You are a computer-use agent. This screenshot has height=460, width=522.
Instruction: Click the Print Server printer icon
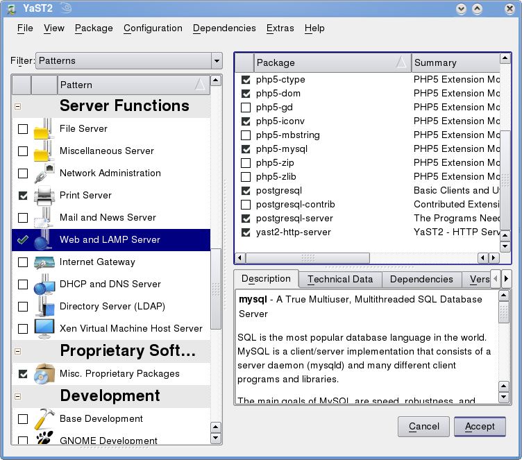pyautogui.click(x=44, y=196)
